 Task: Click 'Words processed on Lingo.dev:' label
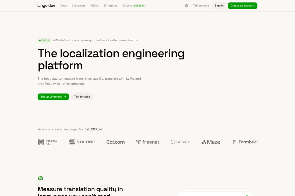[x=61, y=129]
